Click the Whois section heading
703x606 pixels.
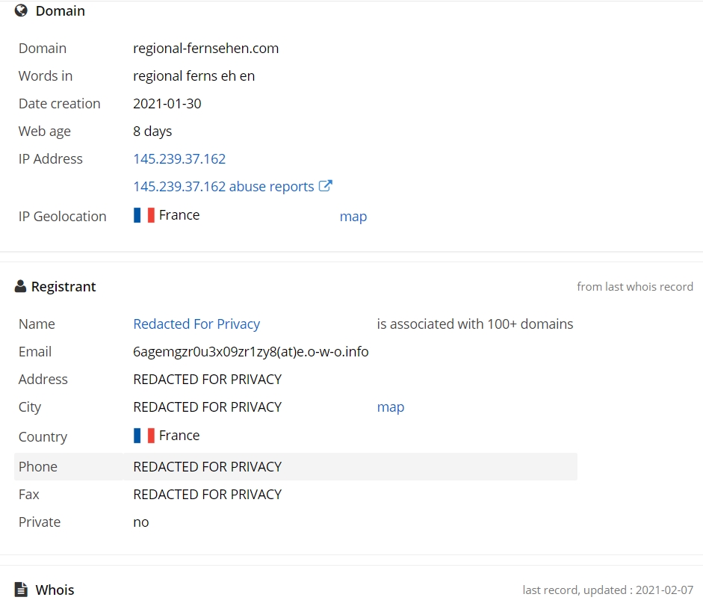(55, 590)
